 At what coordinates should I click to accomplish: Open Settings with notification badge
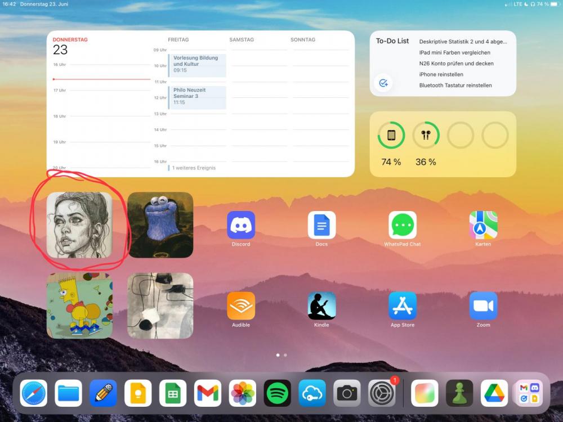[382, 393]
